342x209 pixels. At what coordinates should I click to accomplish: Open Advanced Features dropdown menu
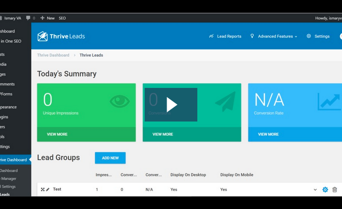tap(277, 36)
